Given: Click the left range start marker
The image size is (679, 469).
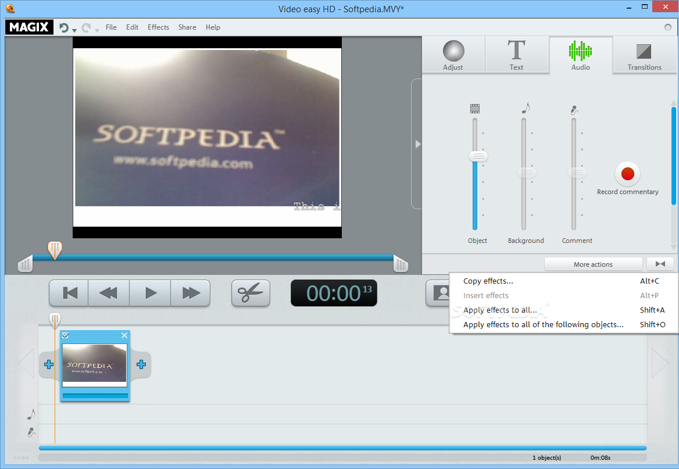Looking at the screenshot, I should pyautogui.click(x=25, y=264).
